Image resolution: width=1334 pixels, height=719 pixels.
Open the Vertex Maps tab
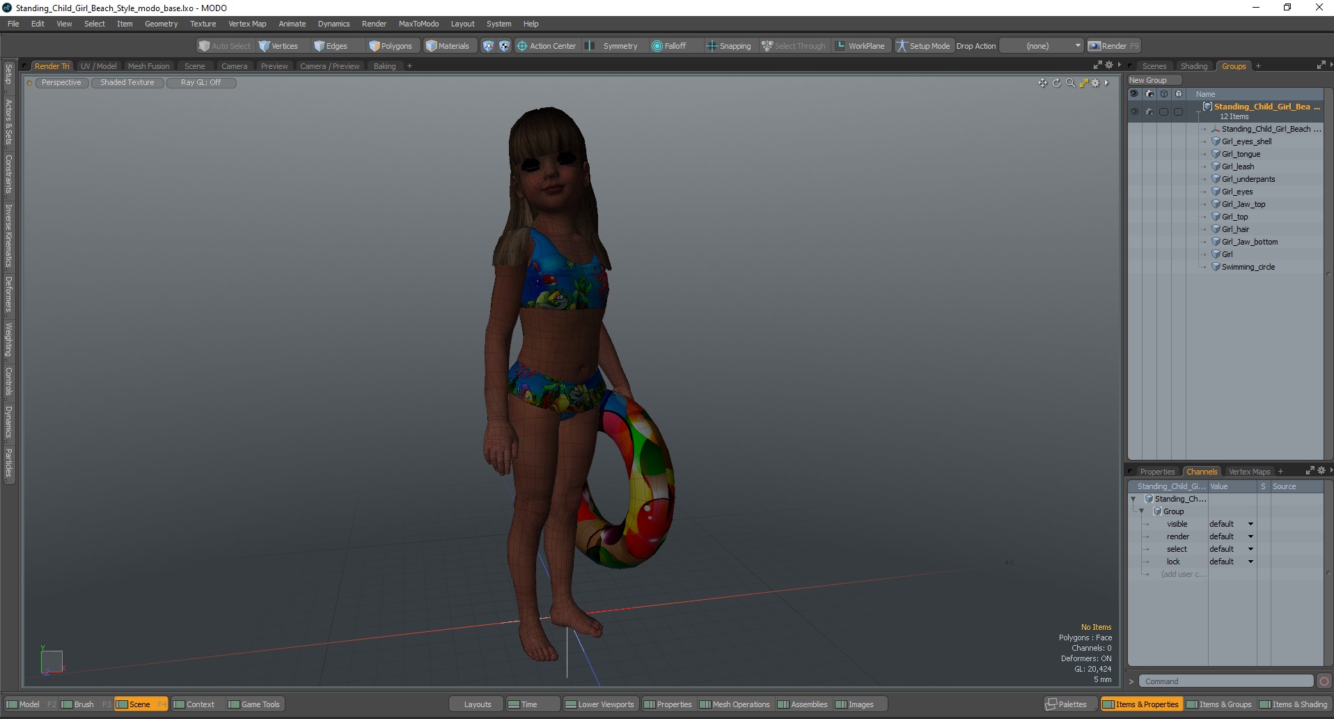1249,472
